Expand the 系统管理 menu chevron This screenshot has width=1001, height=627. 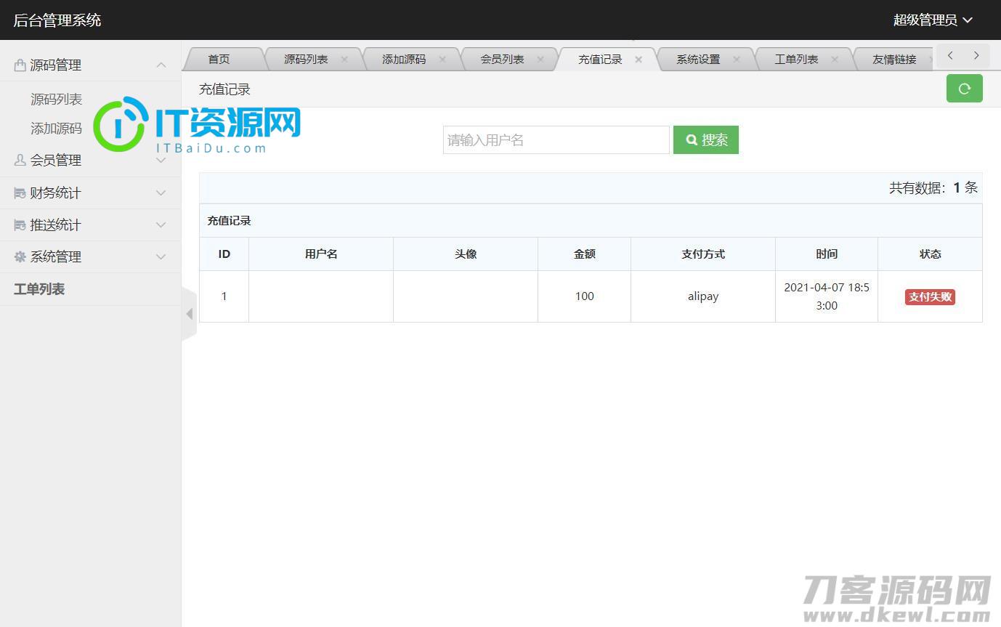(x=161, y=257)
